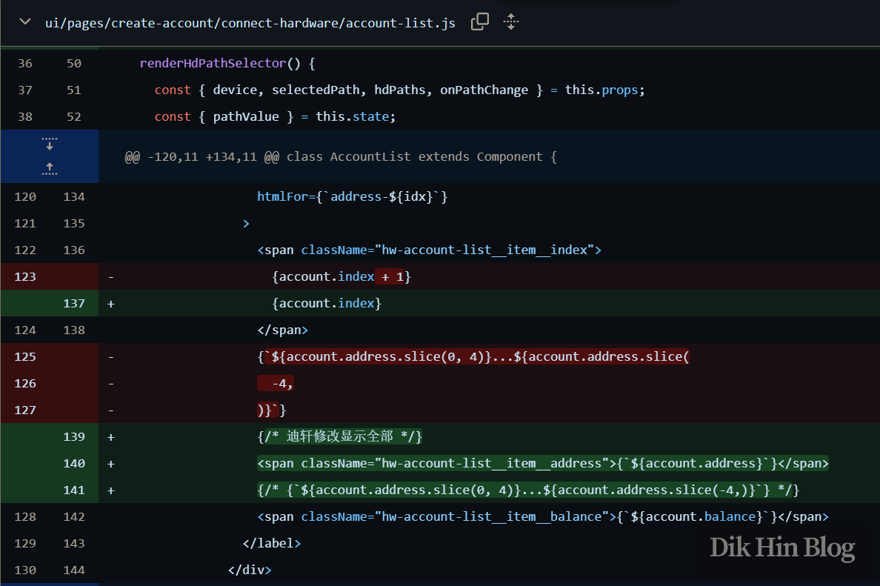
Task: Click the blue scrollbar strip at bottom left
Action: click(49, 583)
